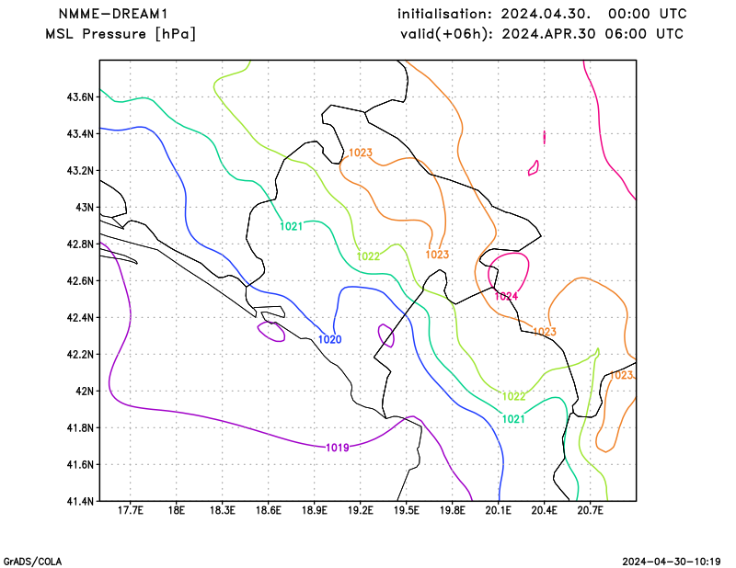Click the small purple closed contour near 18.6E
The height and width of the screenshot is (568, 736).
click(x=271, y=332)
